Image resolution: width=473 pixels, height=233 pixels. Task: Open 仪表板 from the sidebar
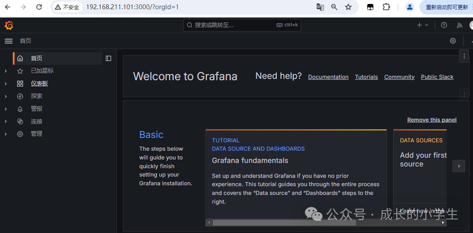(39, 84)
